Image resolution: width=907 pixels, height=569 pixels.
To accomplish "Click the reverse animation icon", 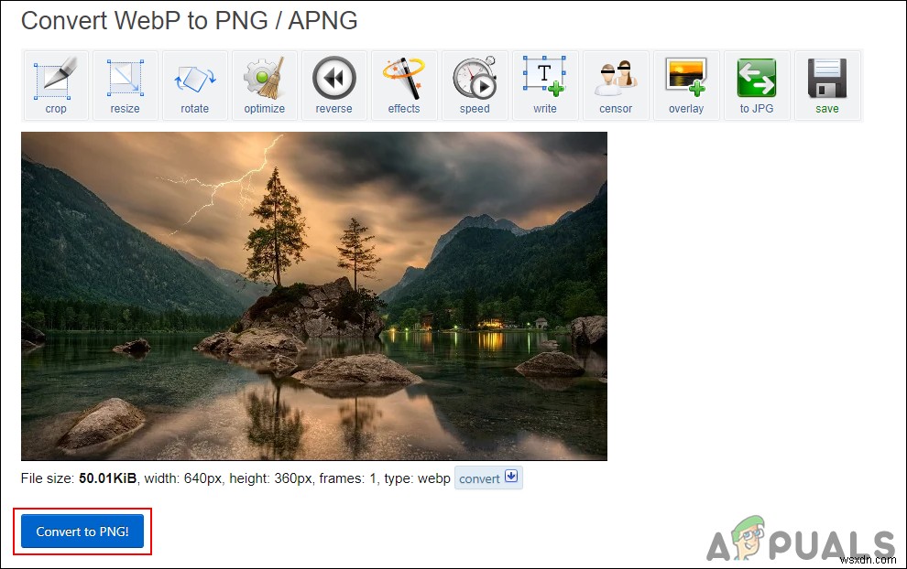I will (x=333, y=84).
